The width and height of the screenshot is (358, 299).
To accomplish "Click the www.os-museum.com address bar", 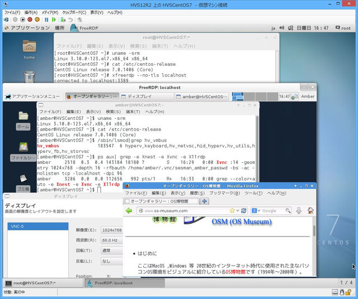I will coord(184,211).
